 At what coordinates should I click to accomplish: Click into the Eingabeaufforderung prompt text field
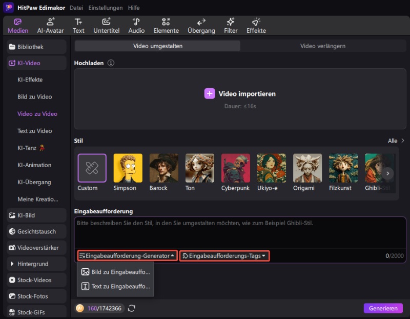tap(240, 233)
